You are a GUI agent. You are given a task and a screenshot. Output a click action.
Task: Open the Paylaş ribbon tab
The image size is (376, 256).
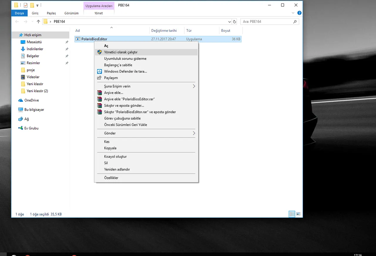click(x=51, y=13)
